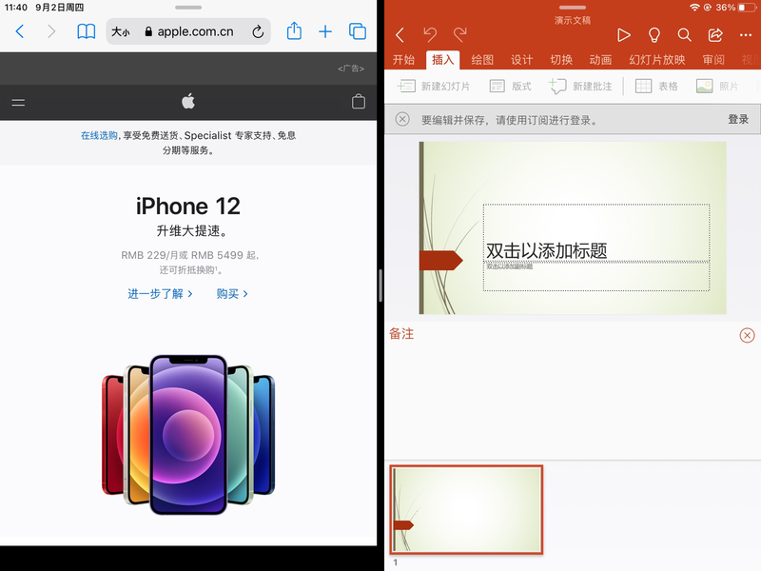This screenshot has height=571, width=761.
Task: Reload the apple.com.cn page
Action: point(258,32)
